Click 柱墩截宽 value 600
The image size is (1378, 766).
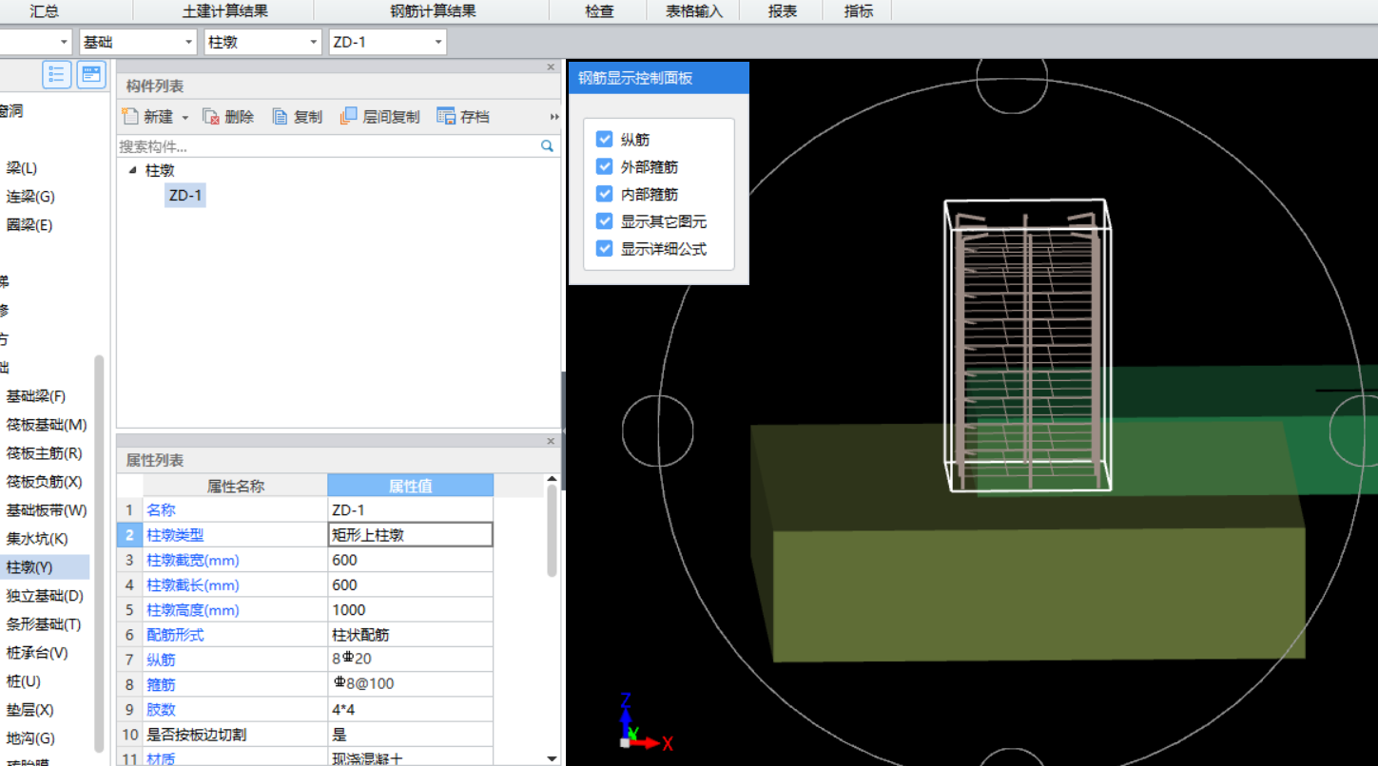[x=411, y=560]
